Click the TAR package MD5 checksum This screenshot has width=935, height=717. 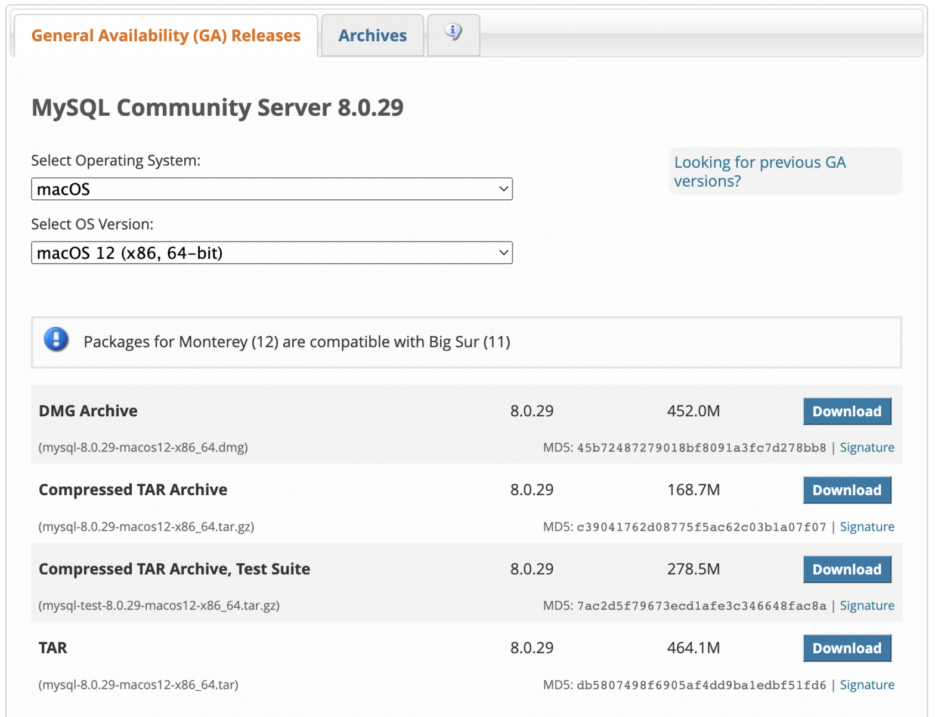pos(701,685)
